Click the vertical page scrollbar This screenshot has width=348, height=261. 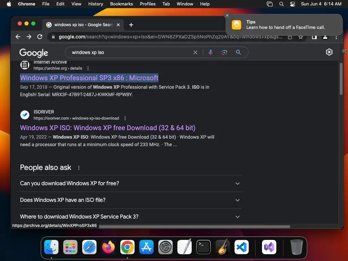[341, 79]
